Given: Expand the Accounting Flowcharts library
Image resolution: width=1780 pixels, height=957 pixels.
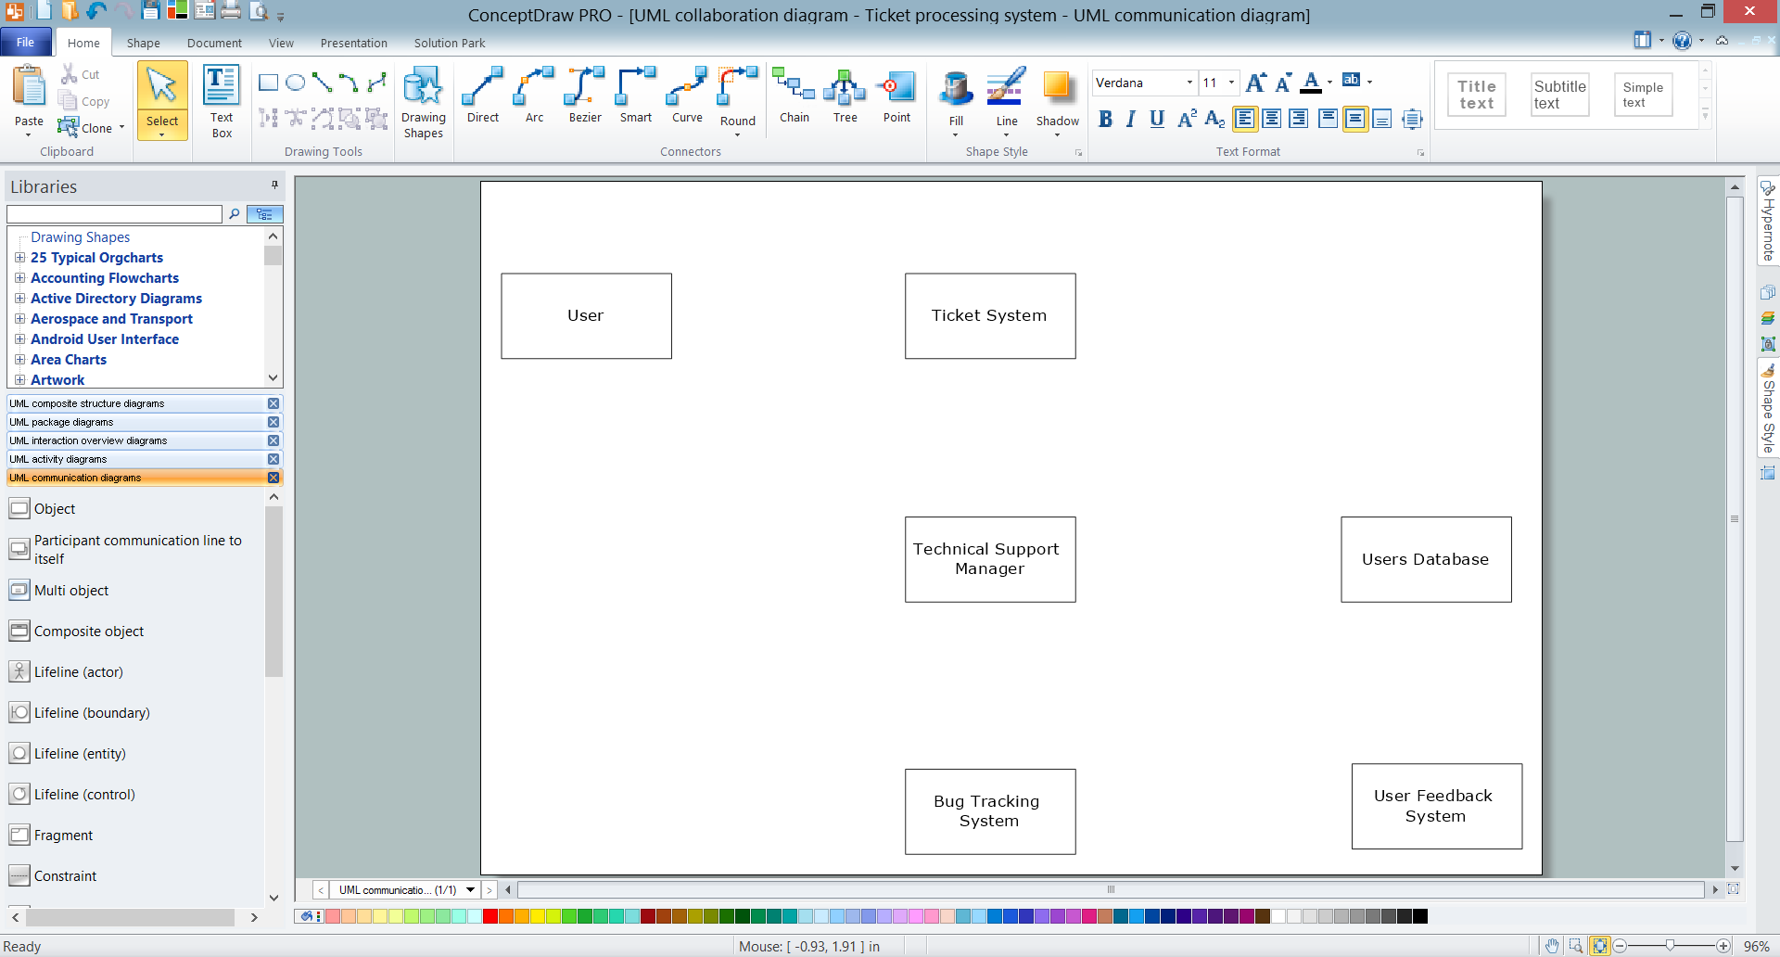Looking at the screenshot, I should (19, 278).
